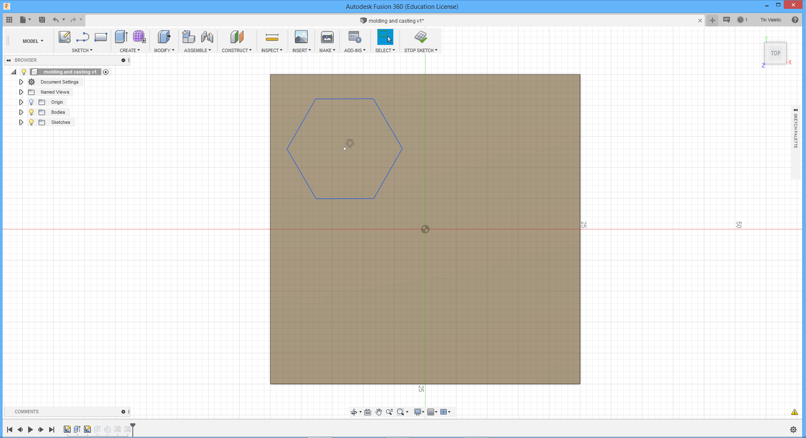Click the Construct plane icon
The height and width of the screenshot is (438, 806).
pos(237,37)
